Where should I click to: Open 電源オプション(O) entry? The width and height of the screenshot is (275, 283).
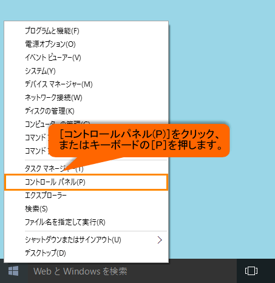point(86,44)
